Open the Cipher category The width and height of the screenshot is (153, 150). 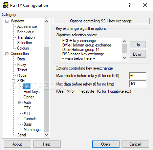(29, 97)
